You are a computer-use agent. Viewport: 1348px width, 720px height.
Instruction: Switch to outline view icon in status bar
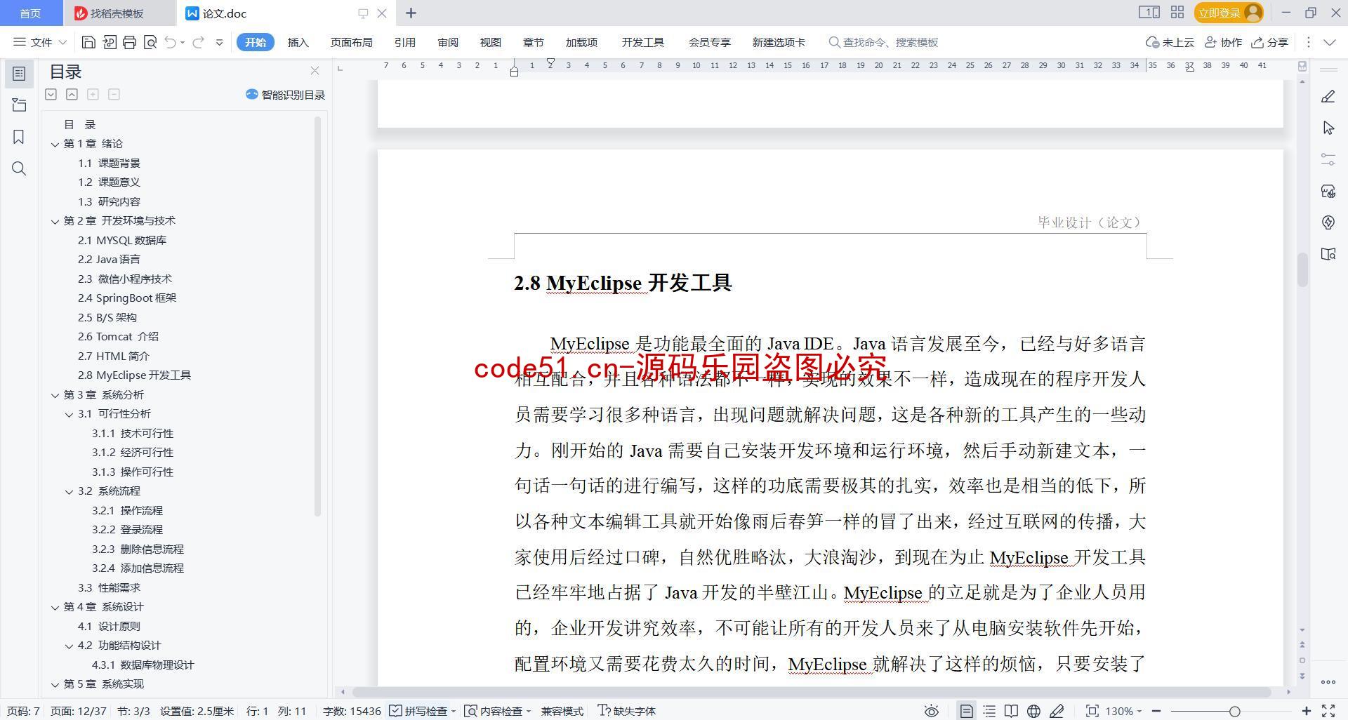[x=989, y=711]
